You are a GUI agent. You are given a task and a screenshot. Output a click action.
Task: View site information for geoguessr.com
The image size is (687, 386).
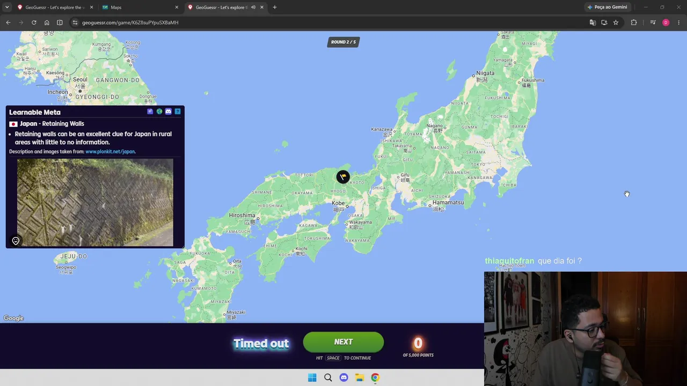point(75,23)
